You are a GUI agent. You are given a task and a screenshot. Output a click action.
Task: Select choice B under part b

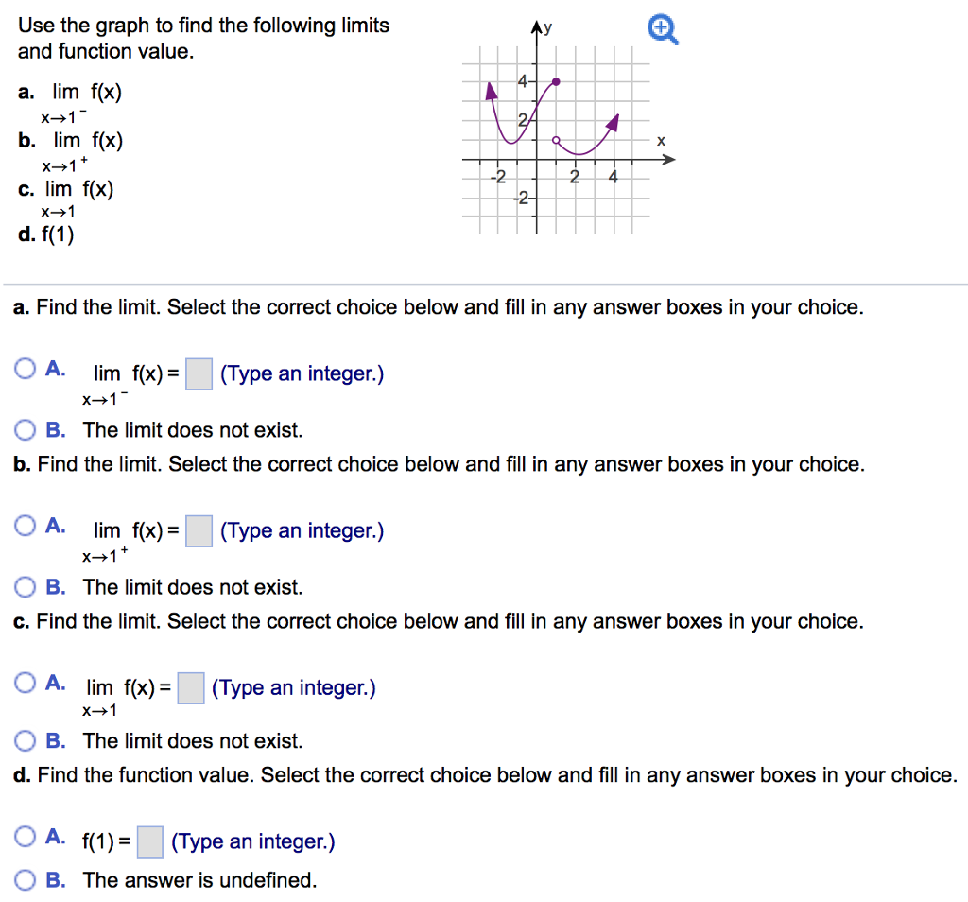click(24, 586)
